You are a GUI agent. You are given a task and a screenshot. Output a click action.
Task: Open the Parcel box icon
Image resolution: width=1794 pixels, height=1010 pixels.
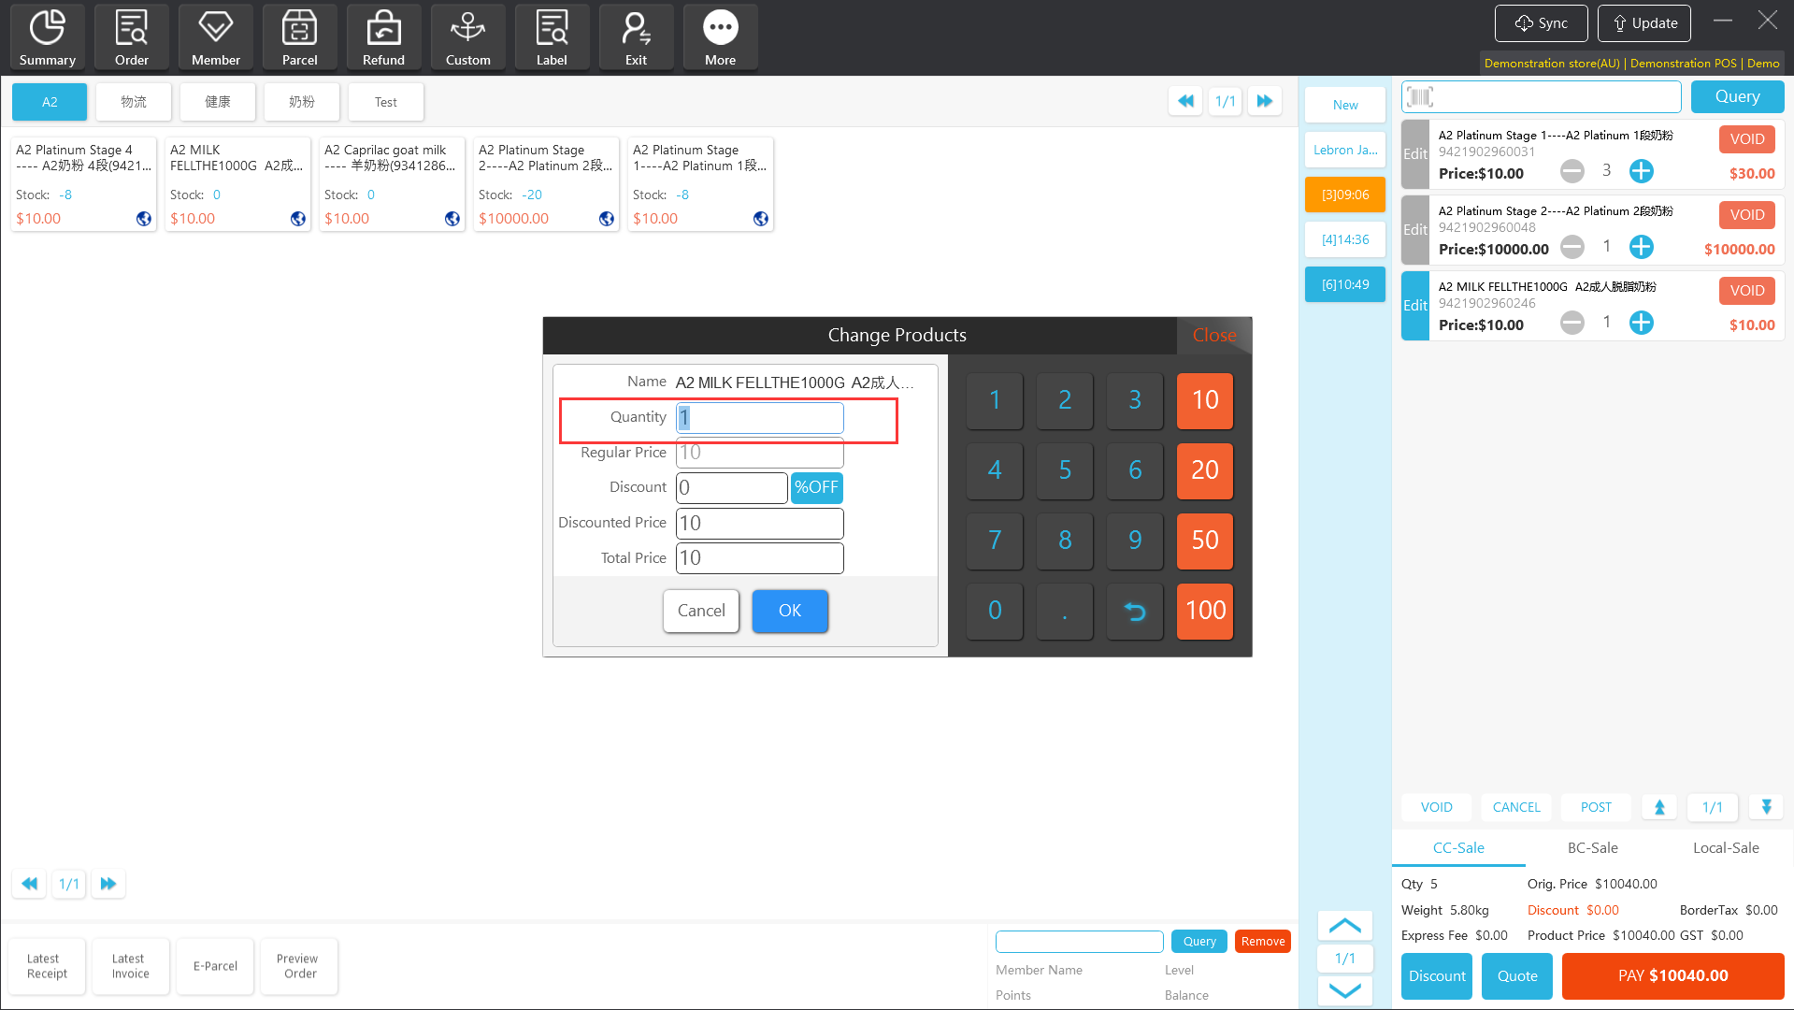point(299,37)
